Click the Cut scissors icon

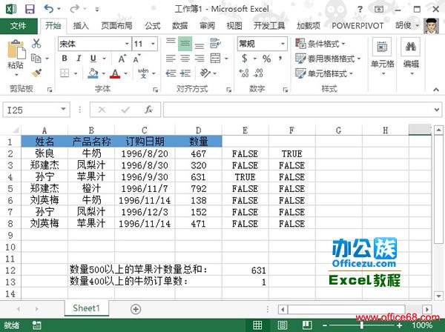36,44
